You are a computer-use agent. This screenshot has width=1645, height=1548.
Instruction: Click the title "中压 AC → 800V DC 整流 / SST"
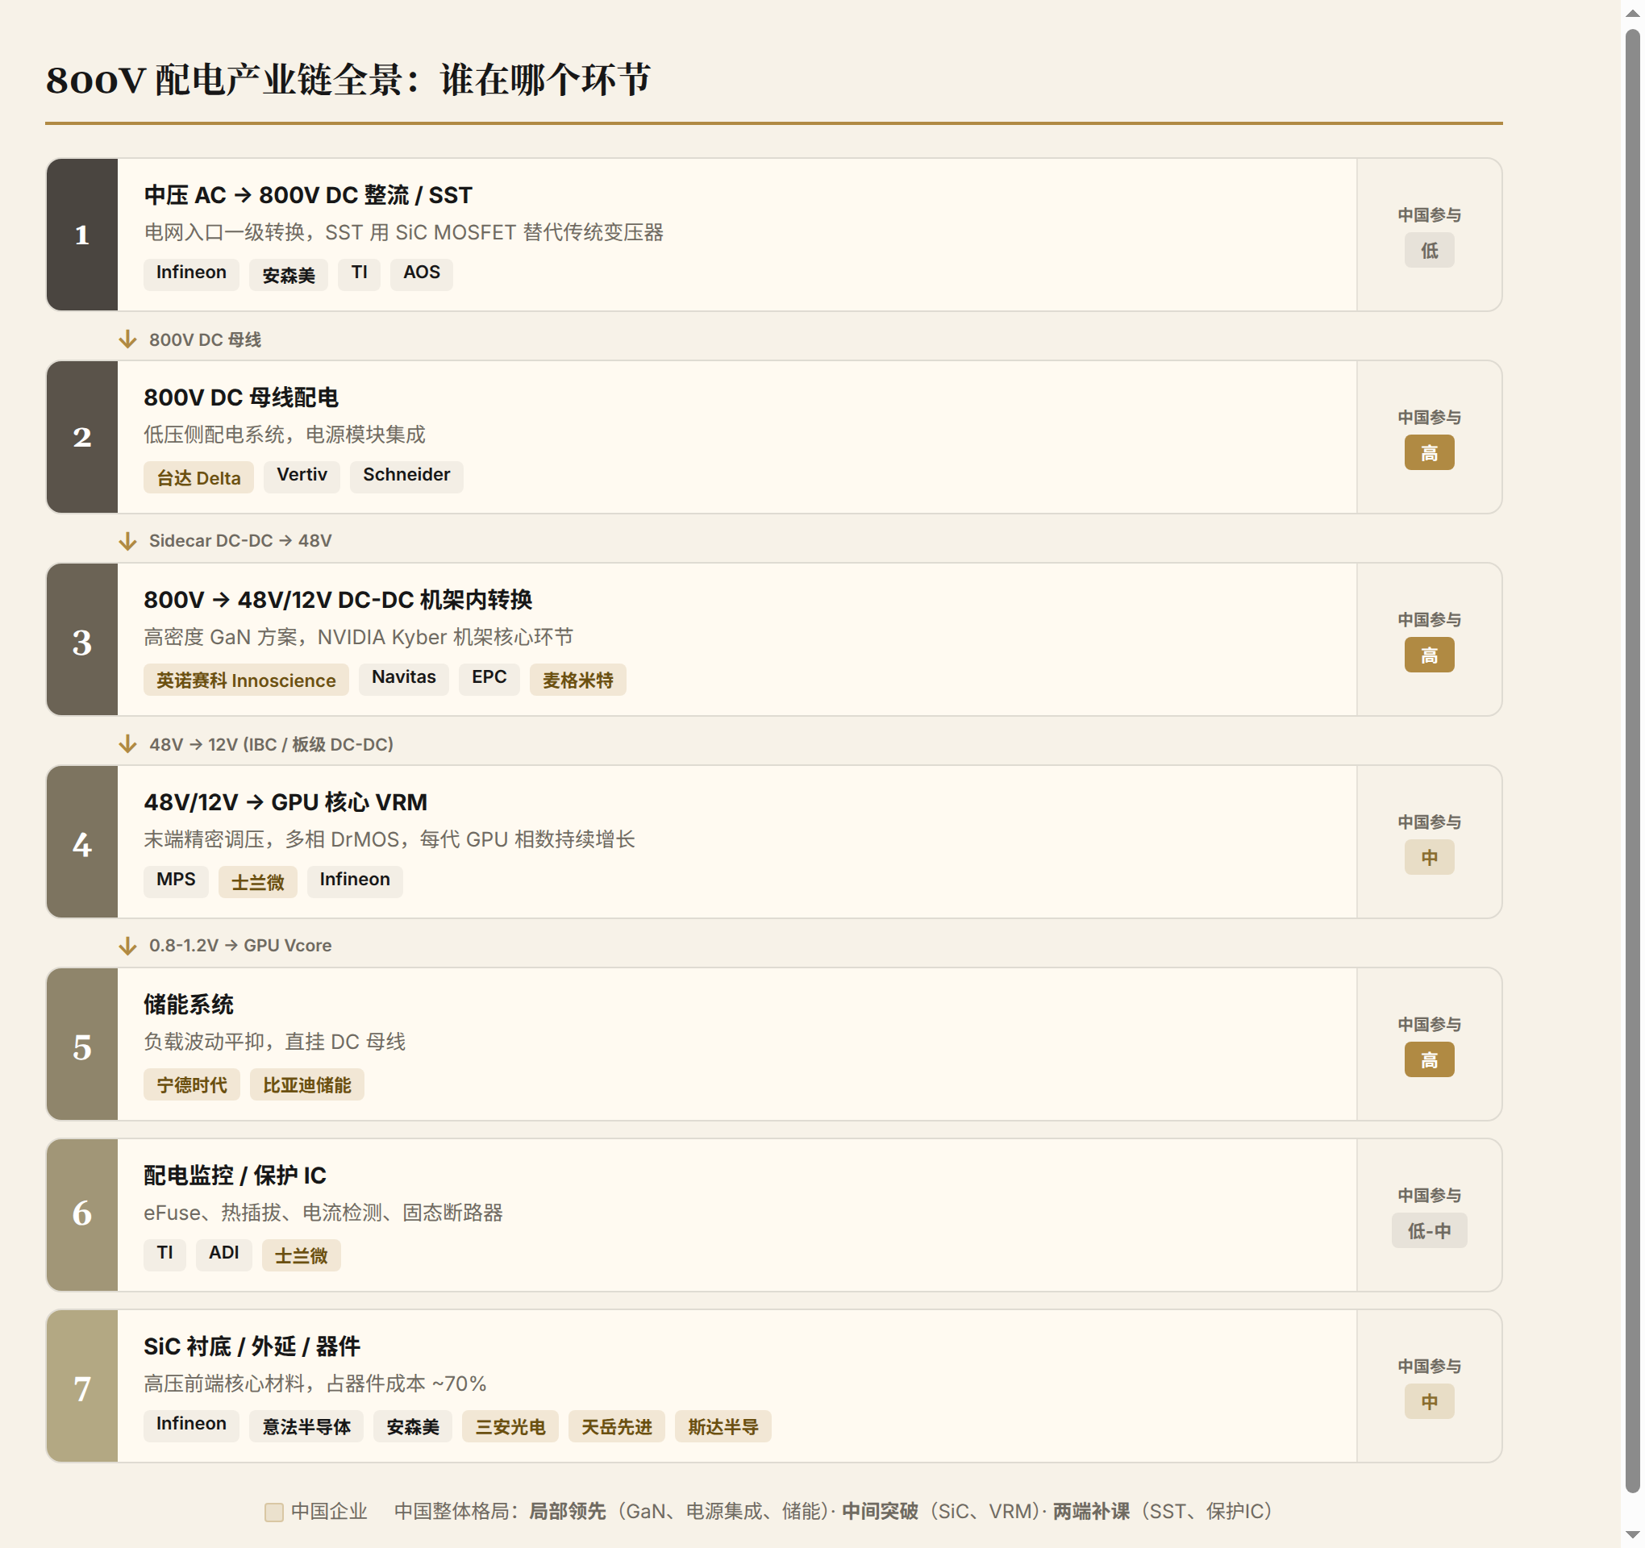click(308, 195)
